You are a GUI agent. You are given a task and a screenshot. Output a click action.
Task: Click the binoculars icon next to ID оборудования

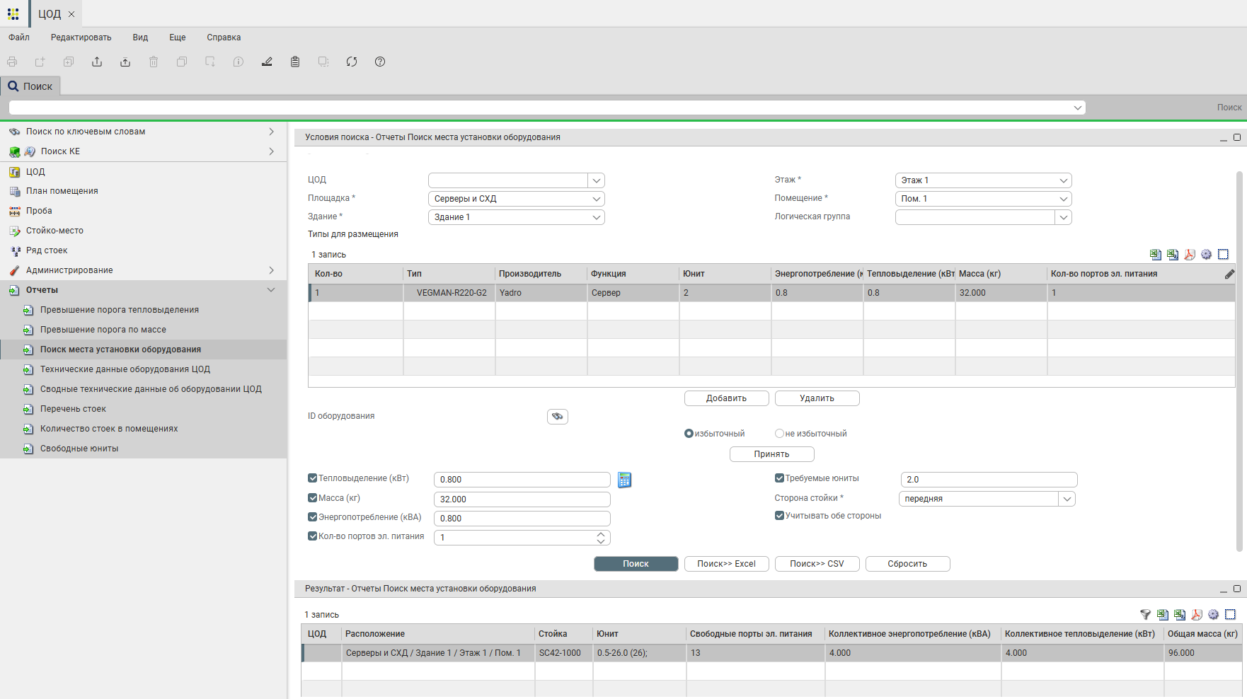tap(558, 417)
